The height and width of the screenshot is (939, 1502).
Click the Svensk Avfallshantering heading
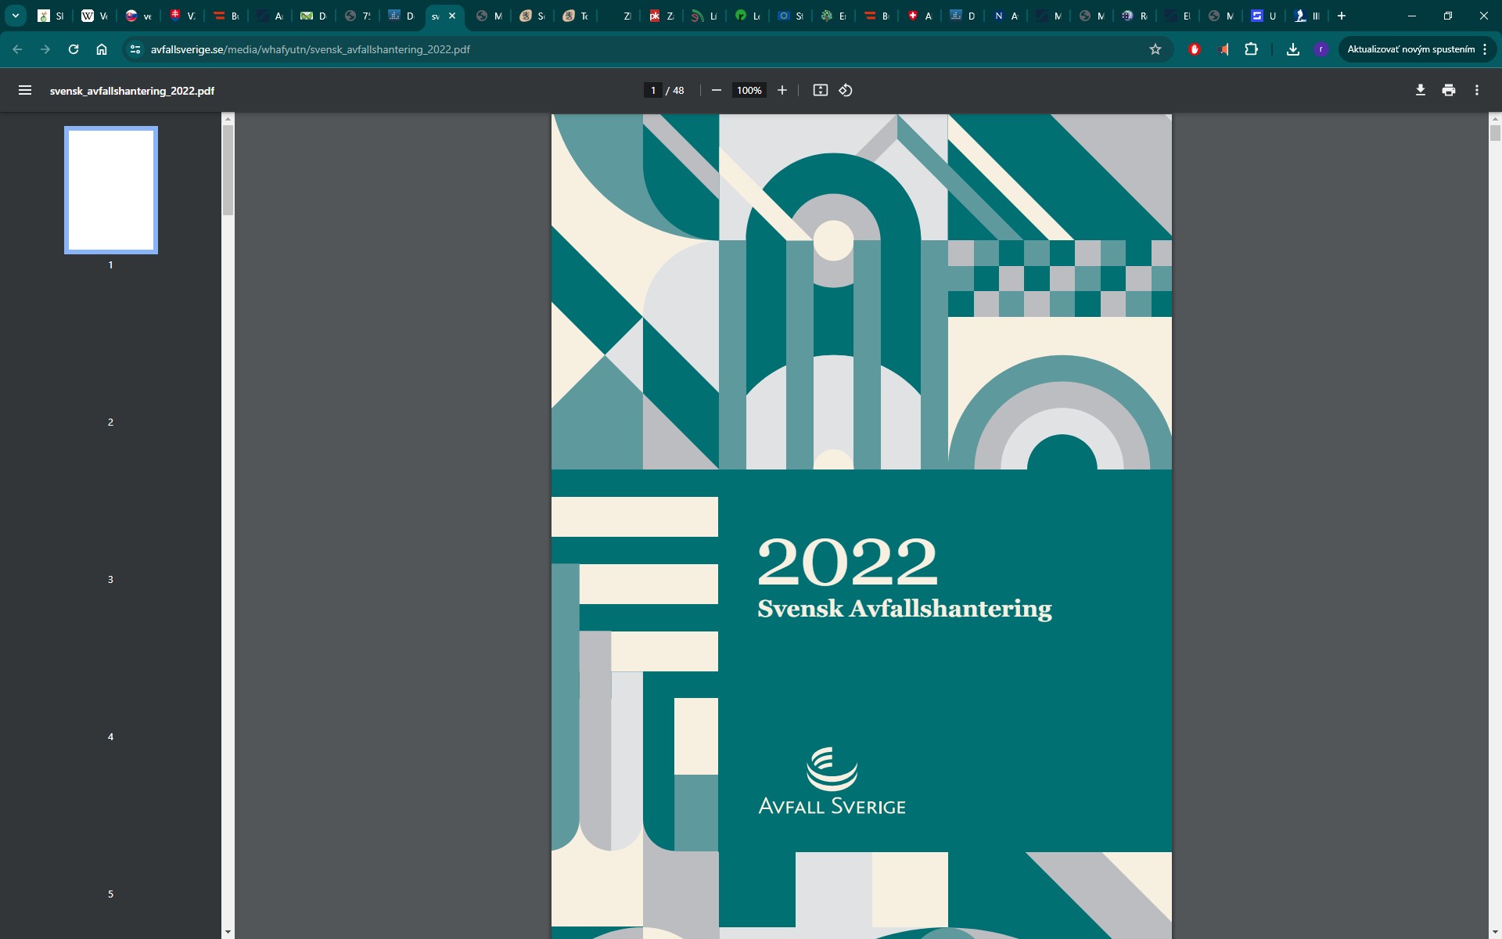pyautogui.click(x=904, y=609)
